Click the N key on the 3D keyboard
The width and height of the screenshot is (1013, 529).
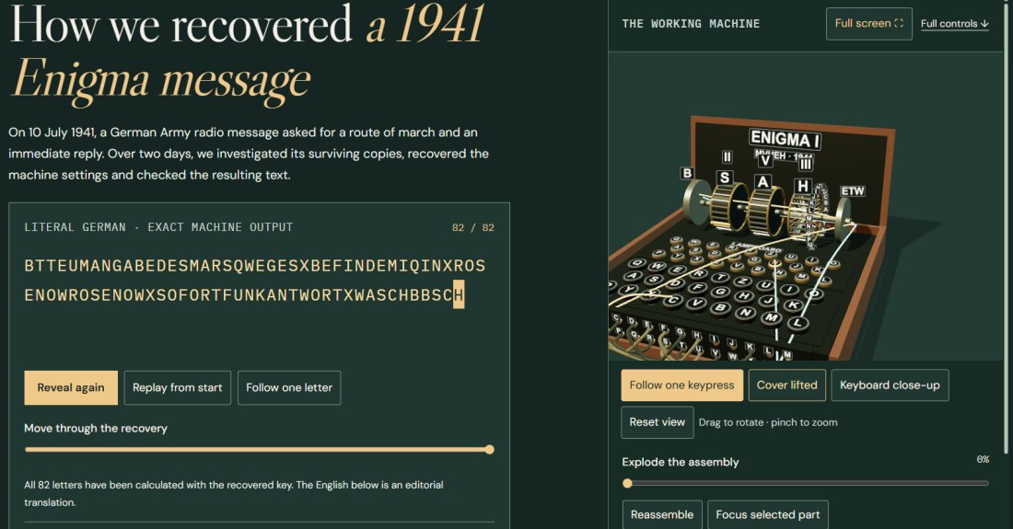pyautogui.click(x=746, y=313)
